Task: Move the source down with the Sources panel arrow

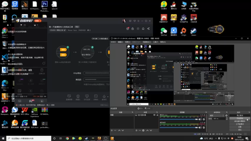Action: (151, 130)
